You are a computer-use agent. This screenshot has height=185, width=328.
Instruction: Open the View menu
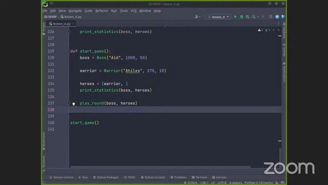[x=62, y=11]
